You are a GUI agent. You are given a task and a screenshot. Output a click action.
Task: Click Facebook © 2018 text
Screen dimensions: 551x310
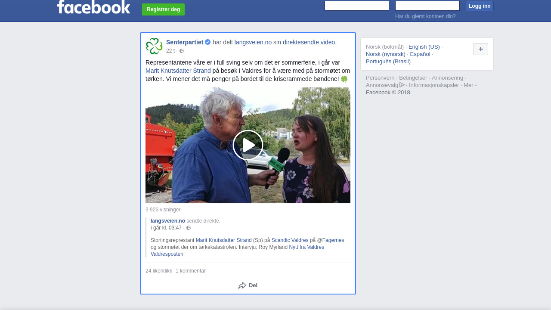click(388, 93)
